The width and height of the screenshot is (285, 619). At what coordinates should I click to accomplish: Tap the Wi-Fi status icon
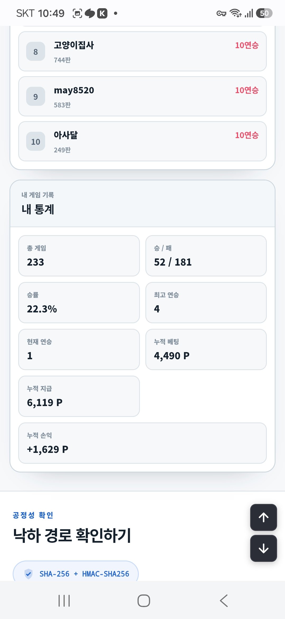pyautogui.click(x=235, y=13)
